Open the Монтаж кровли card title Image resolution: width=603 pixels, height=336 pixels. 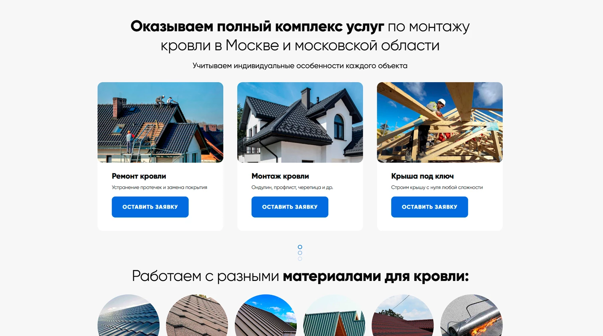tap(280, 176)
